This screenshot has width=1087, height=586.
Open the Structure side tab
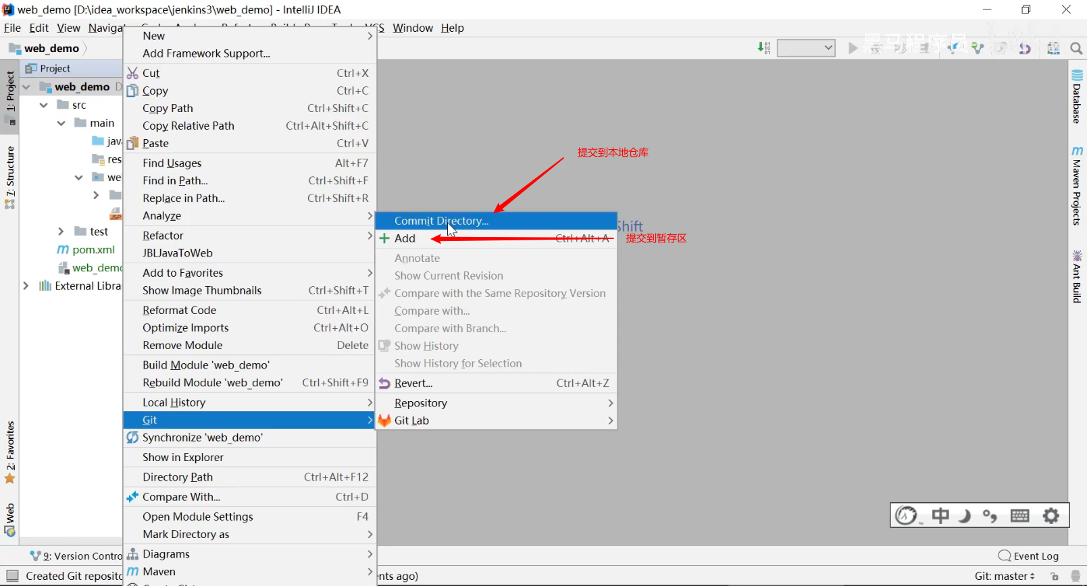point(10,177)
